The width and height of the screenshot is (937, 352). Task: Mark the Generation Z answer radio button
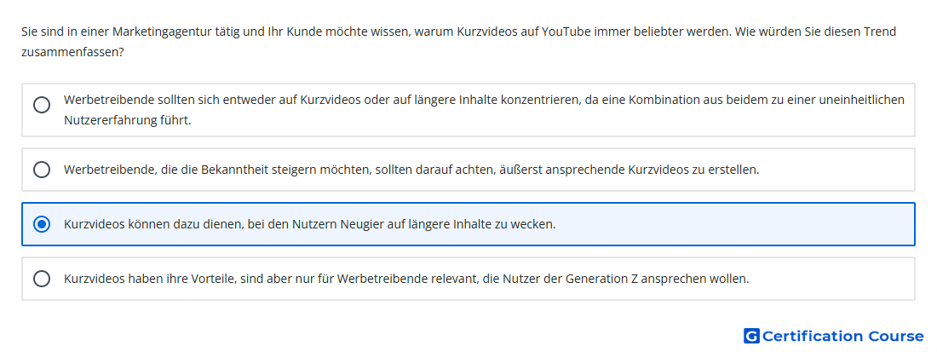(42, 279)
